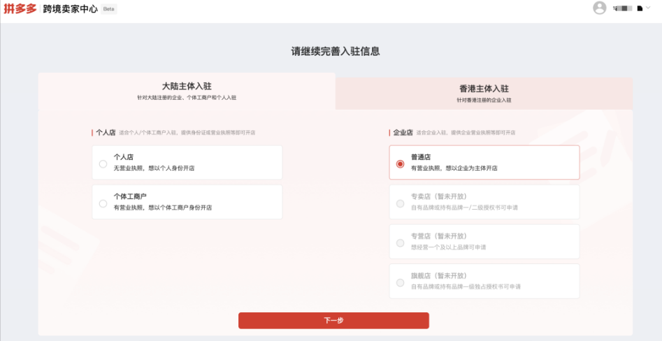Screen dimensions: 662x341
Task: Click text 针对大陆注册的企业、个体工商户和个人入驻
Action: (187, 98)
